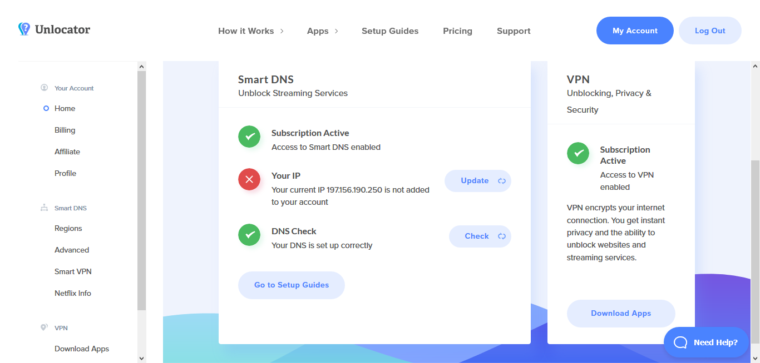760x363 pixels.
Task: Click the page scrollbar up arrow
Action: [755, 66]
